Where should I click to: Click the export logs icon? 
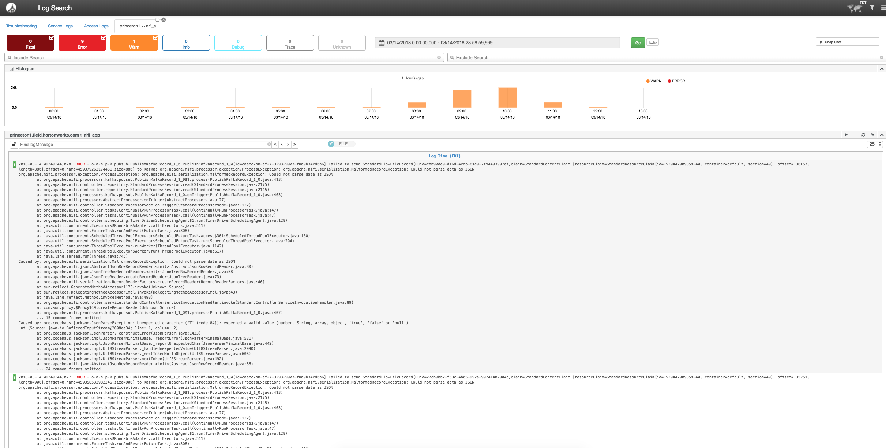tap(873, 135)
